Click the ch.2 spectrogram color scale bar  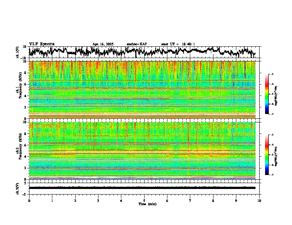(267, 155)
